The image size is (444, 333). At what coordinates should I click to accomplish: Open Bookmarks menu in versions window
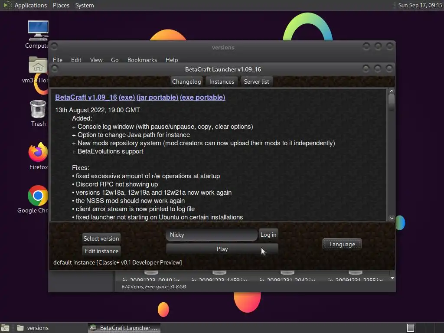pyautogui.click(x=142, y=60)
